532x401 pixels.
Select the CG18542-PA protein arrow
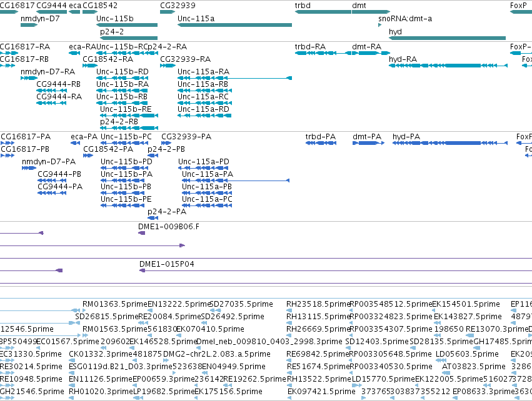[x=88, y=156]
